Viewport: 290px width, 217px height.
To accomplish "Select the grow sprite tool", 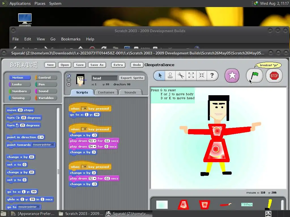I will (191, 75).
